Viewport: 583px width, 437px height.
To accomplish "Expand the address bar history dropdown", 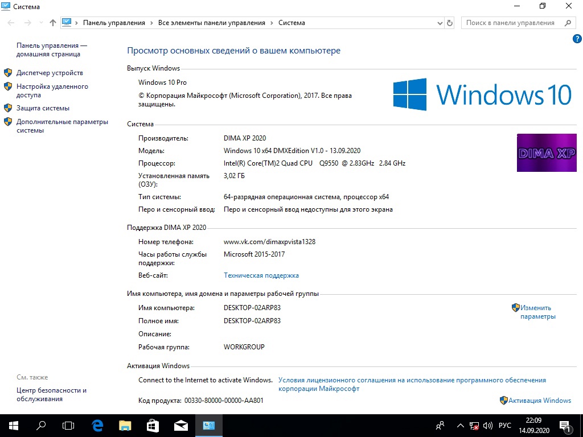I will point(440,23).
